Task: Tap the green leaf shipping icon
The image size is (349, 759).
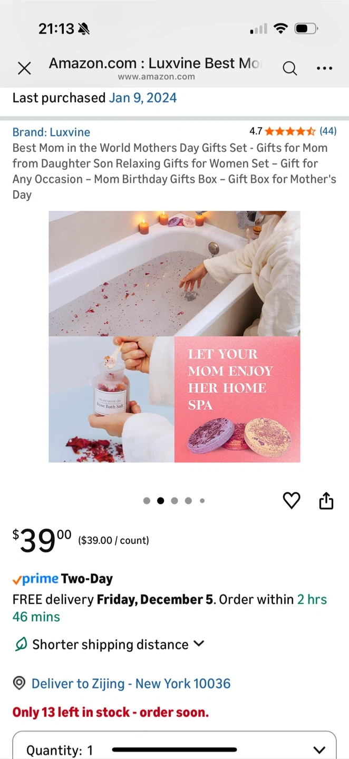Action: 21,644
